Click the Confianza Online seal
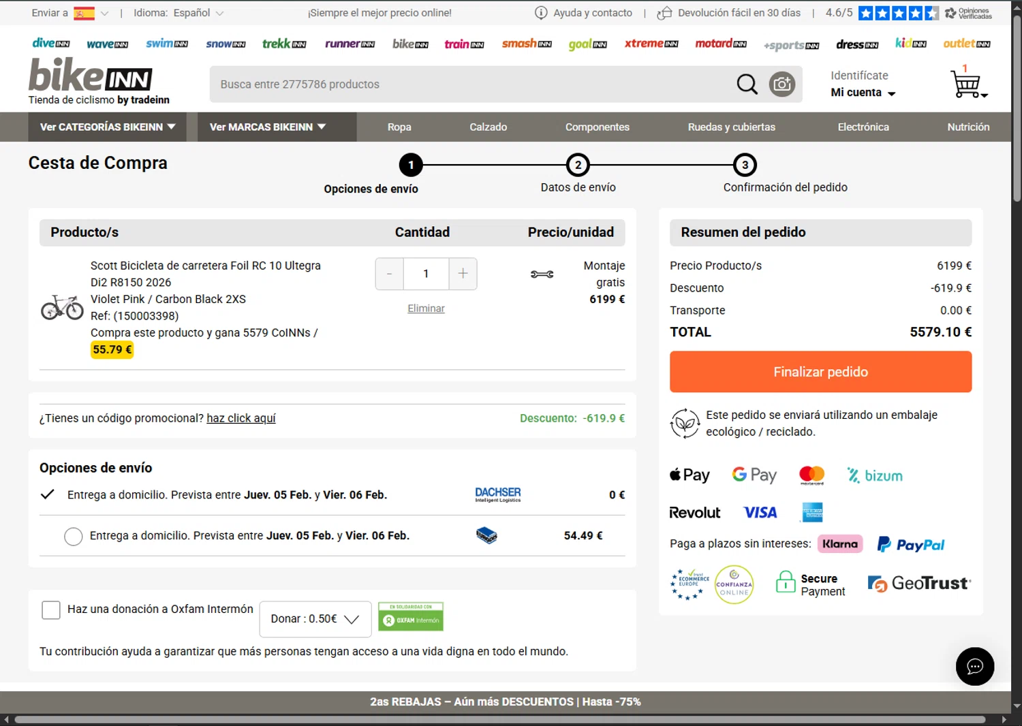Viewport: 1022px width, 726px height. coord(734,584)
